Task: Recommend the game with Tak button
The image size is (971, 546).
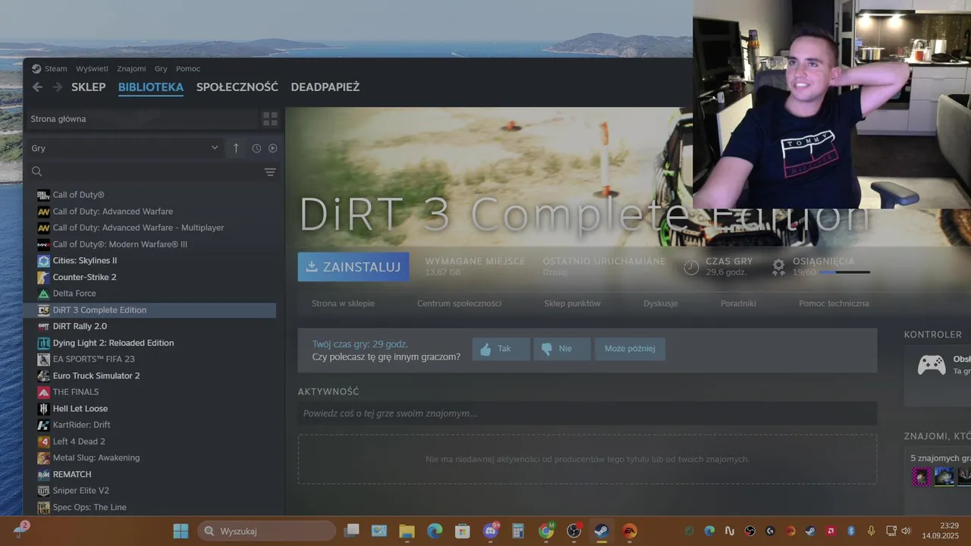Action: point(501,349)
